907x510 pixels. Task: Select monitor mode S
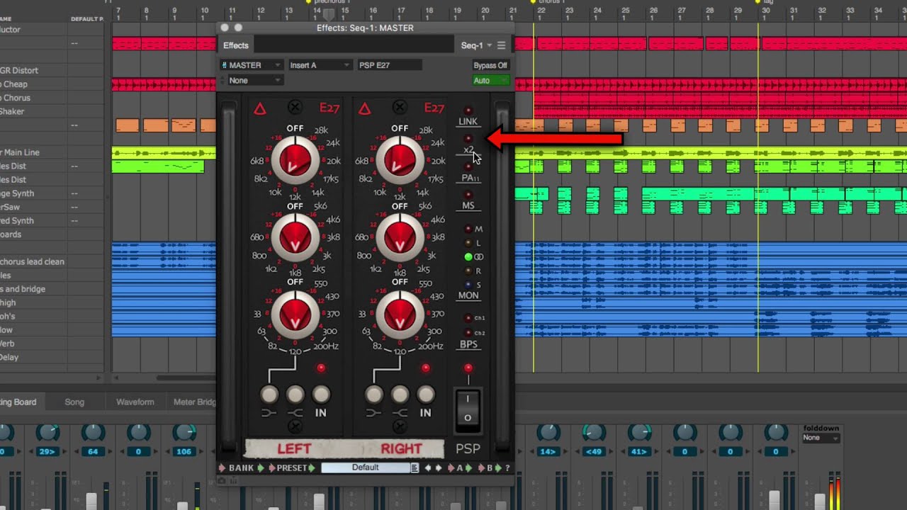[x=468, y=285]
